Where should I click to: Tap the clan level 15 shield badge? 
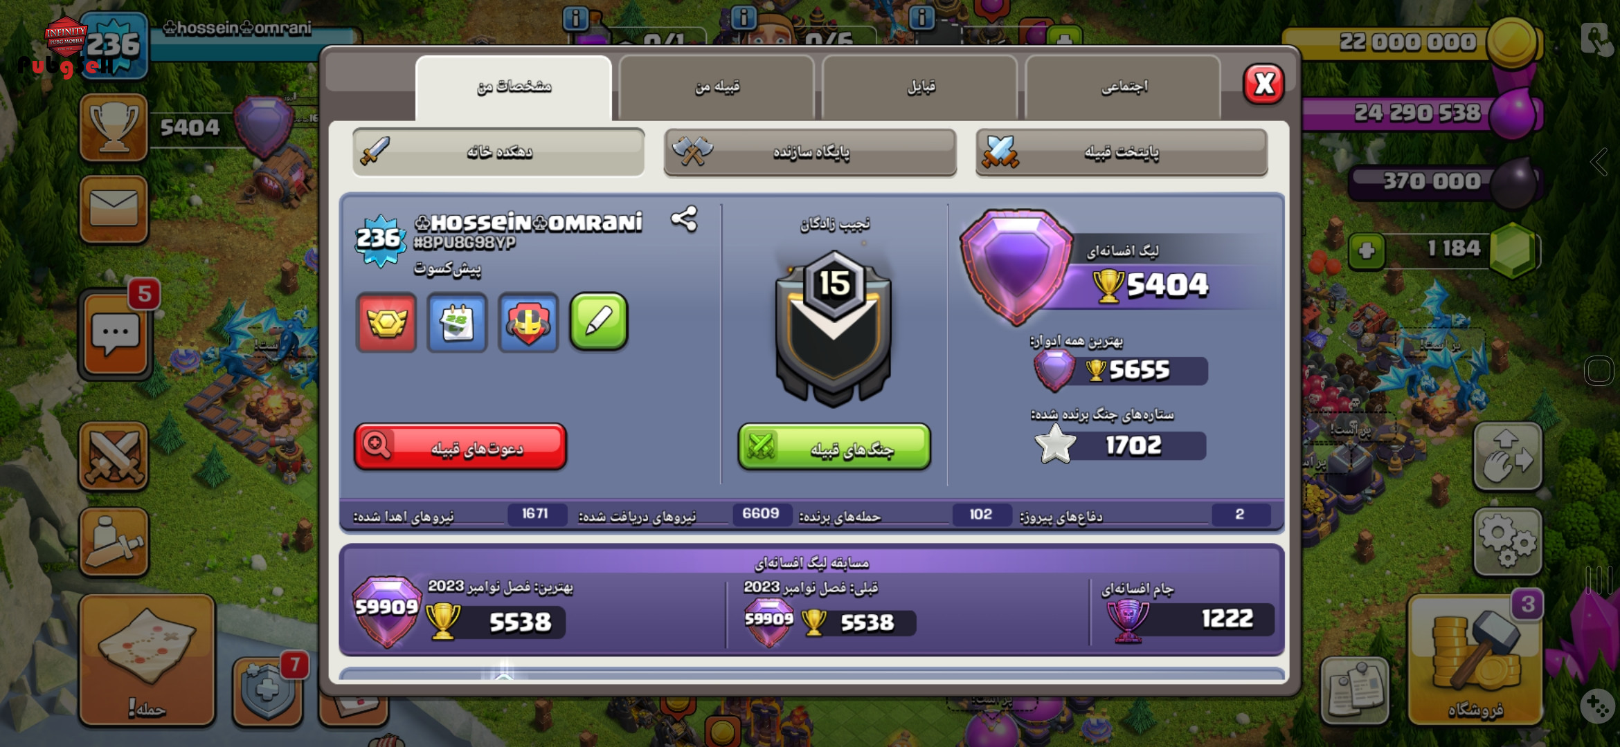pos(834,328)
